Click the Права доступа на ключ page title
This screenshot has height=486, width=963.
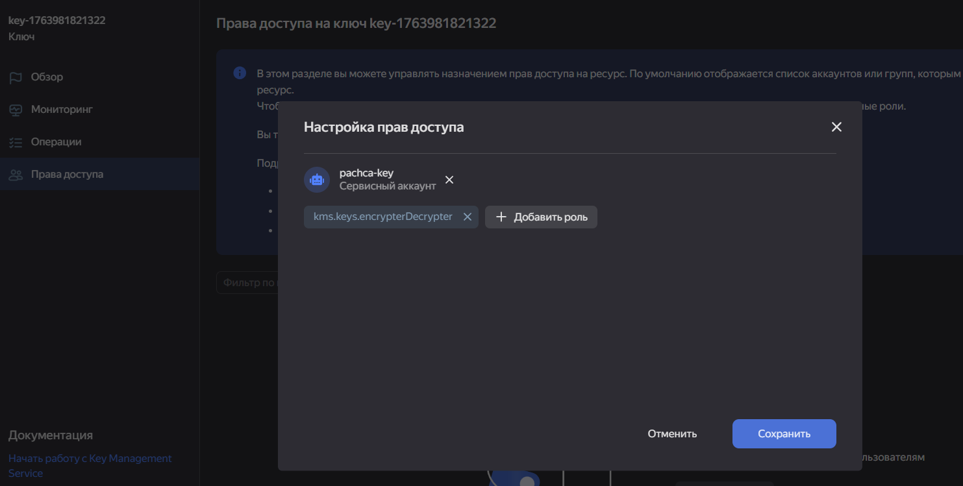356,23
